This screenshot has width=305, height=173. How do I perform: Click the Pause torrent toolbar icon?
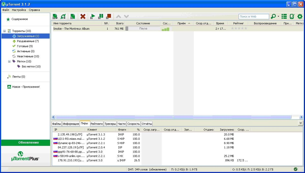[x=100, y=16]
